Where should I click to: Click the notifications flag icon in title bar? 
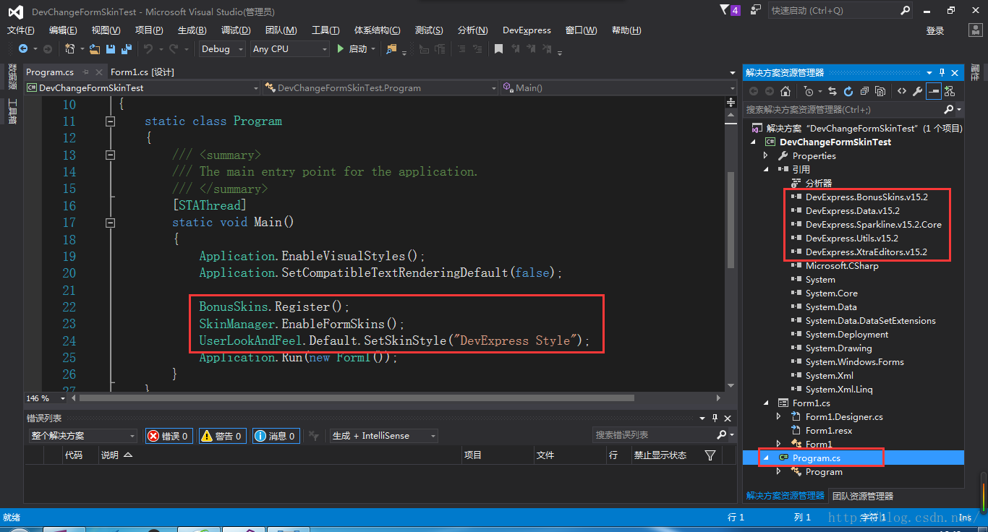point(729,10)
